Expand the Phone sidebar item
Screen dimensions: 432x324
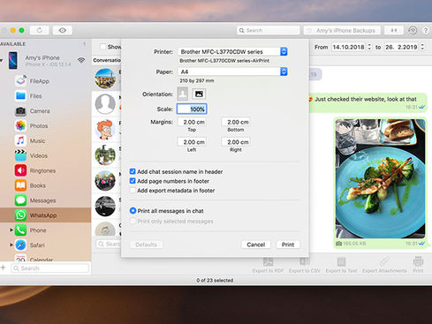[11, 230]
